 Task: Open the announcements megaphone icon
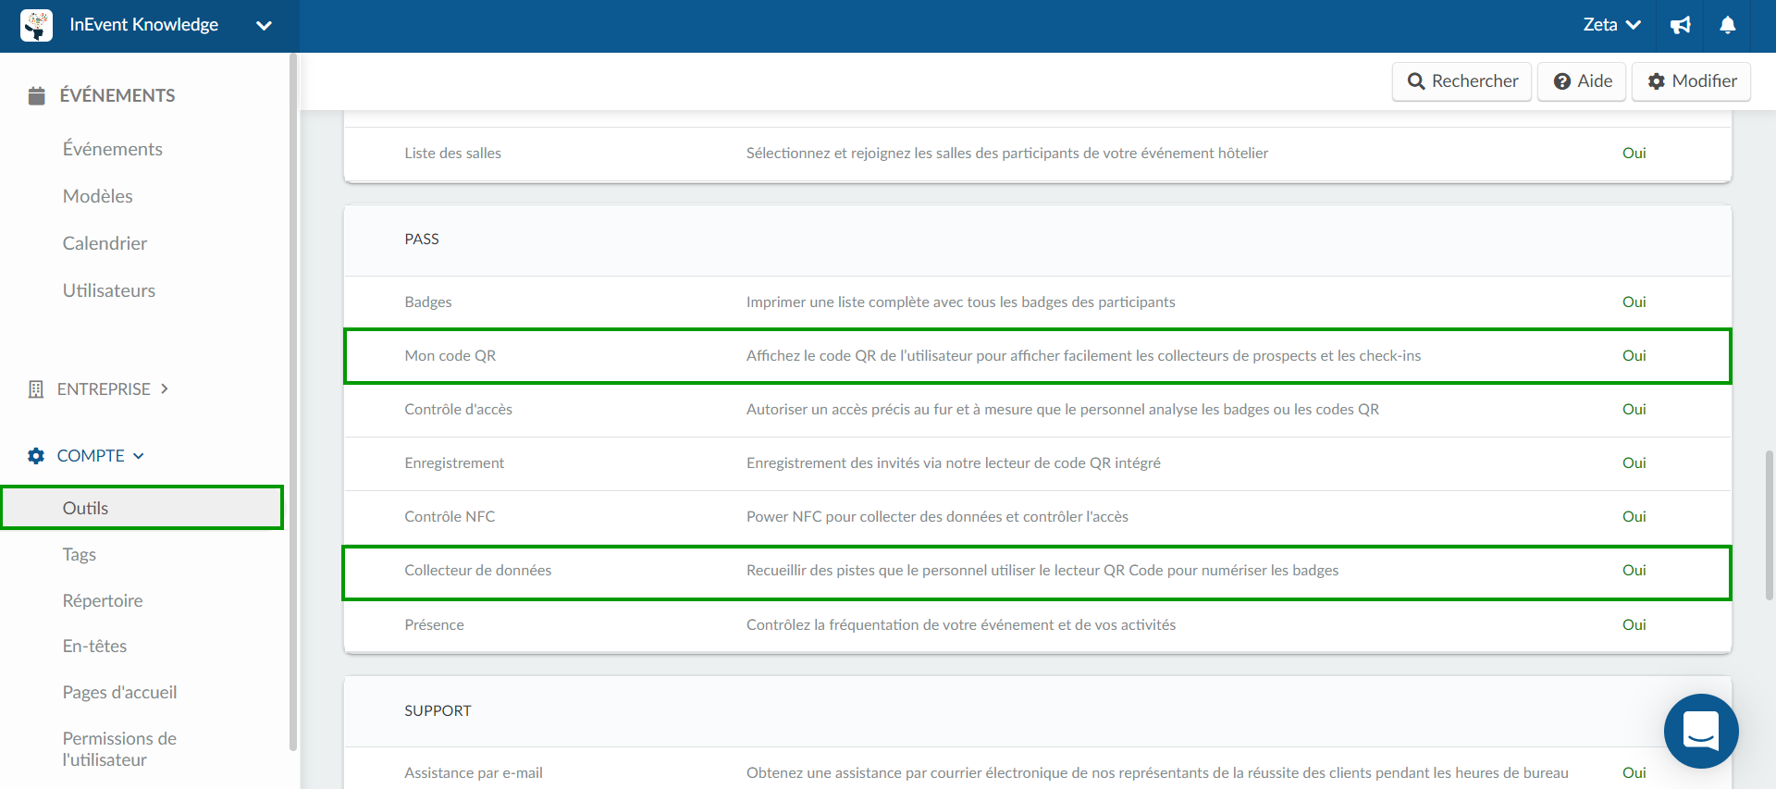tap(1681, 25)
